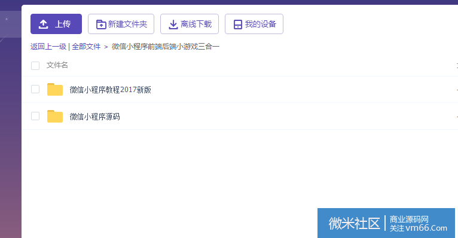This screenshot has height=238, width=458.
Task: Check the box for 微信小程序源码
Action: coord(35,116)
